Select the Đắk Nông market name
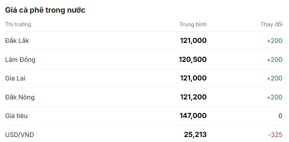Screen dimensions: 289x142 point(20,97)
